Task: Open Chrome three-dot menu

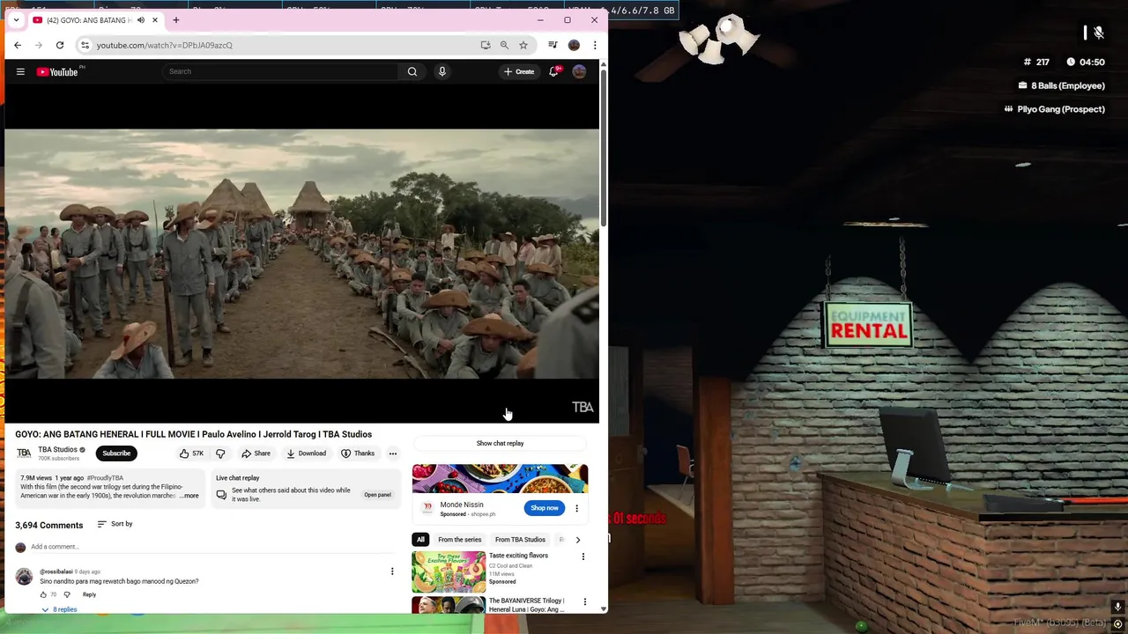Action: coord(595,45)
